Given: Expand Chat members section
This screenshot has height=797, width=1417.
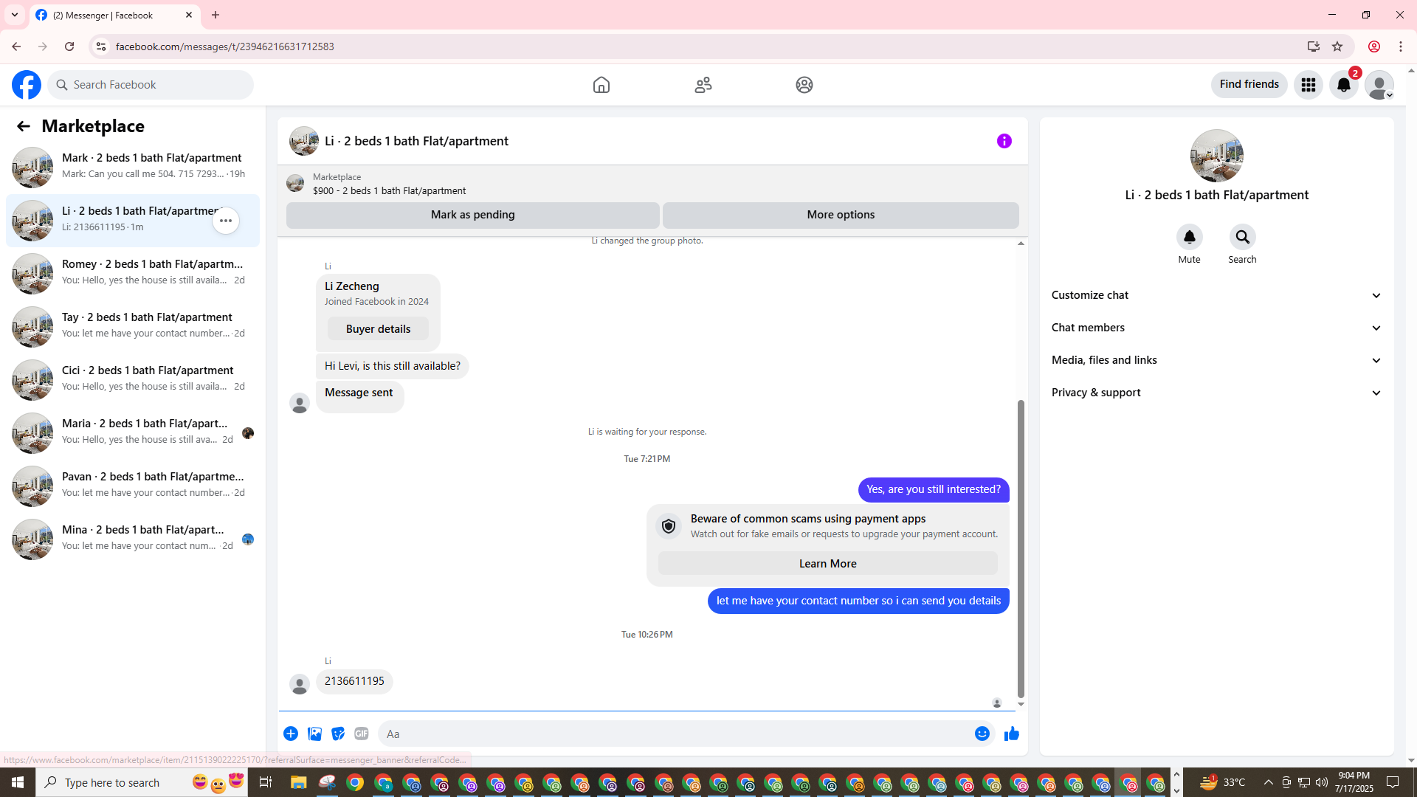Looking at the screenshot, I should 1217,328.
